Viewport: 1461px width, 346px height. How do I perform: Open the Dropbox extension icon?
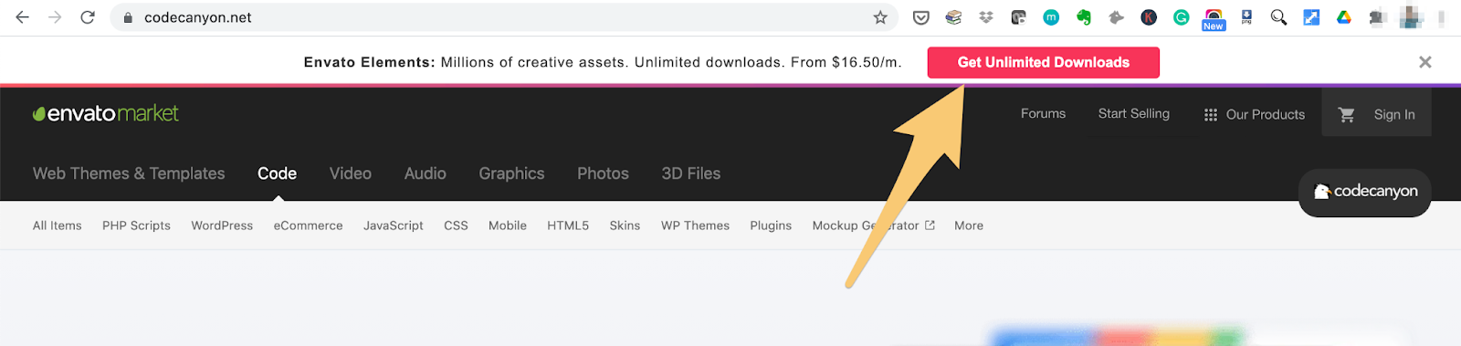(x=986, y=17)
